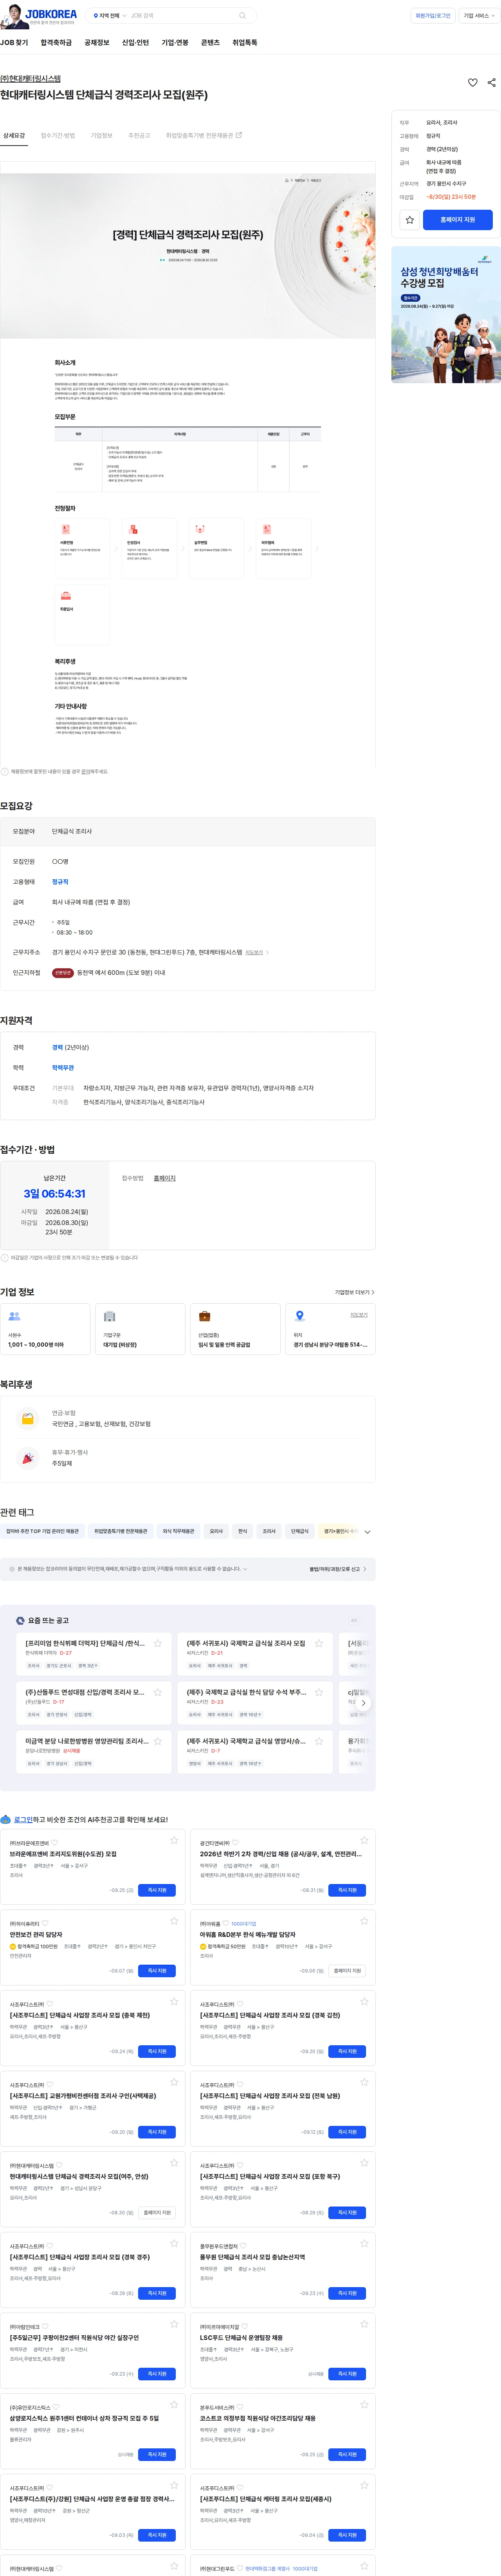Star the 브라운에프앤비 조리지도위원 posting

(x=174, y=1840)
